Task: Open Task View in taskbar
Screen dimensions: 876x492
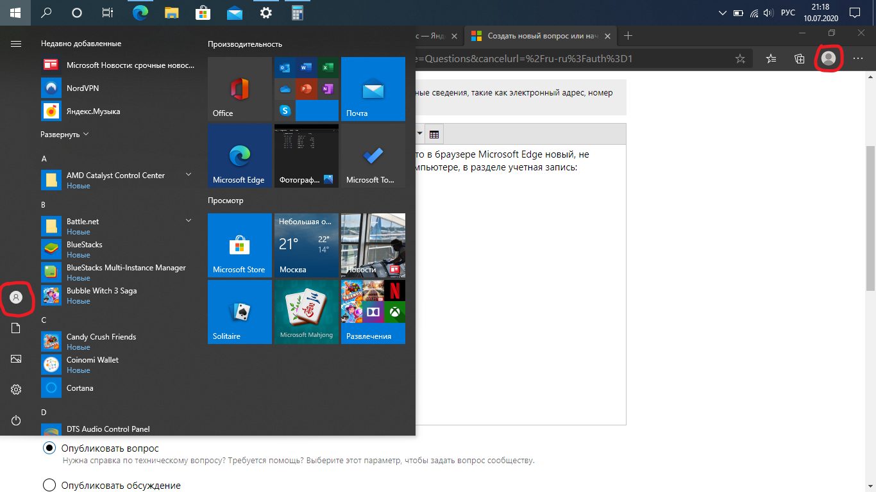Action: (108, 13)
